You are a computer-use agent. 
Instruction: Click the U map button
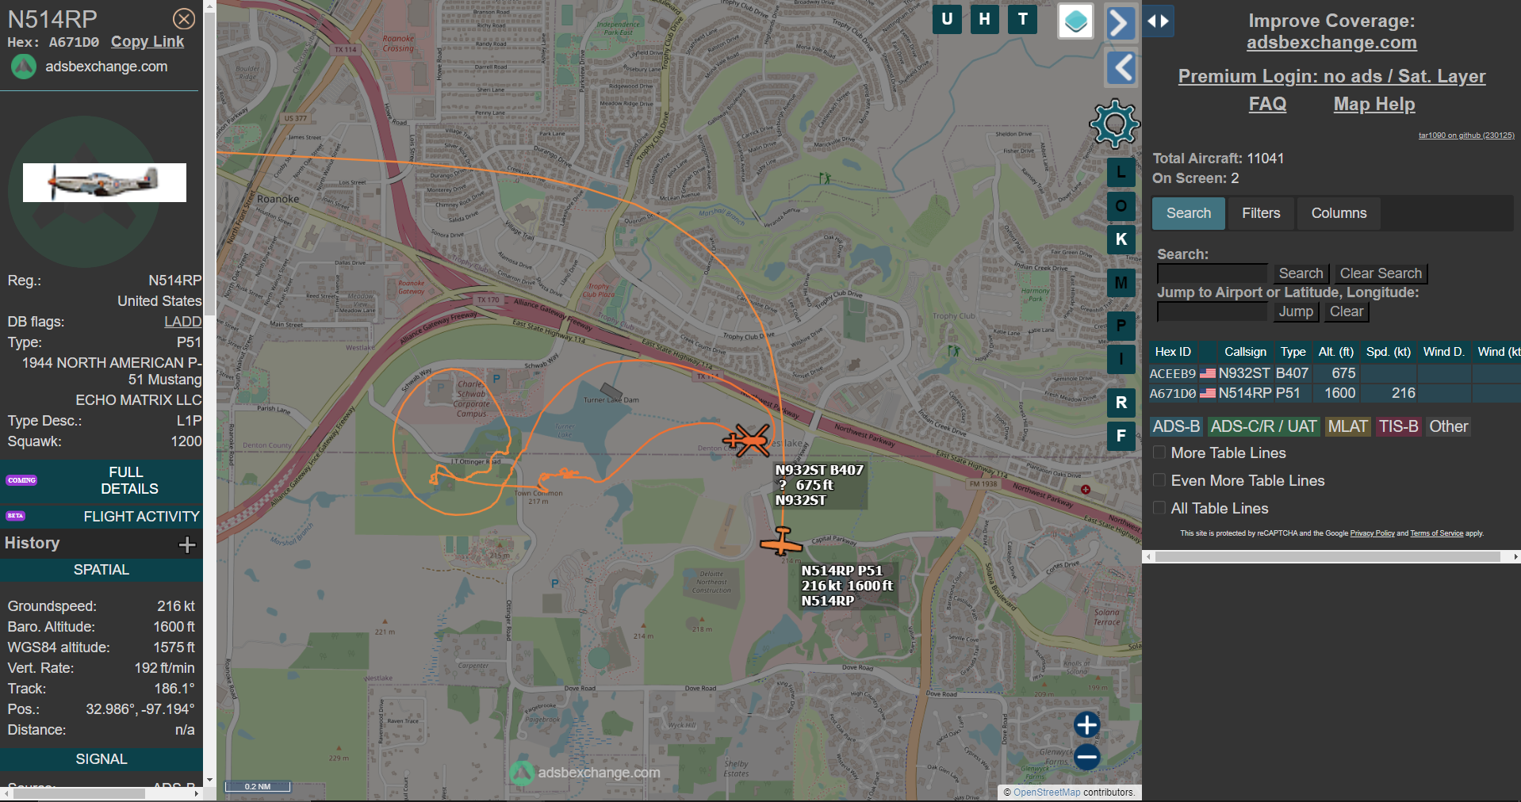[x=947, y=20]
